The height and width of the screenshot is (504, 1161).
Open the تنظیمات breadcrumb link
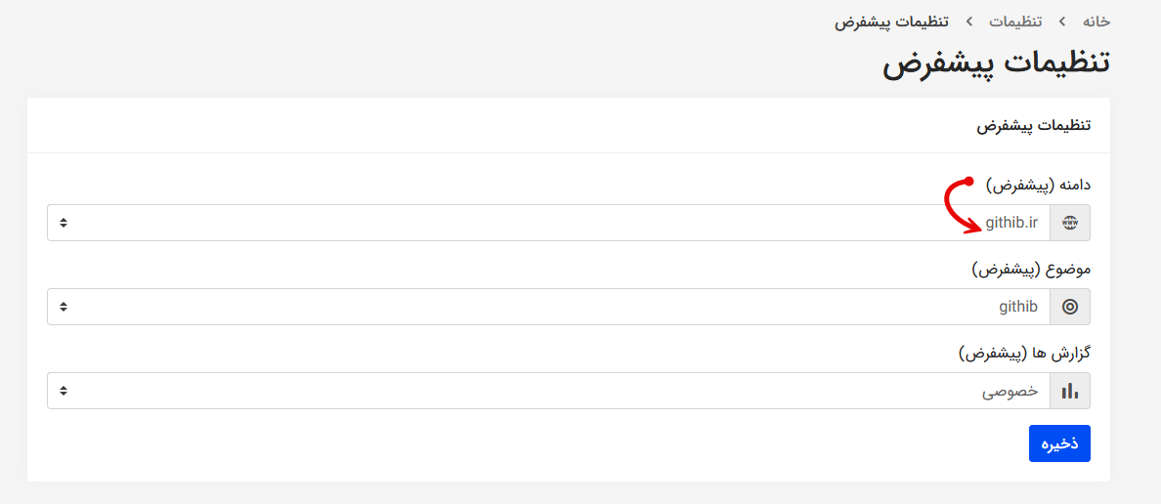pos(1015,21)
